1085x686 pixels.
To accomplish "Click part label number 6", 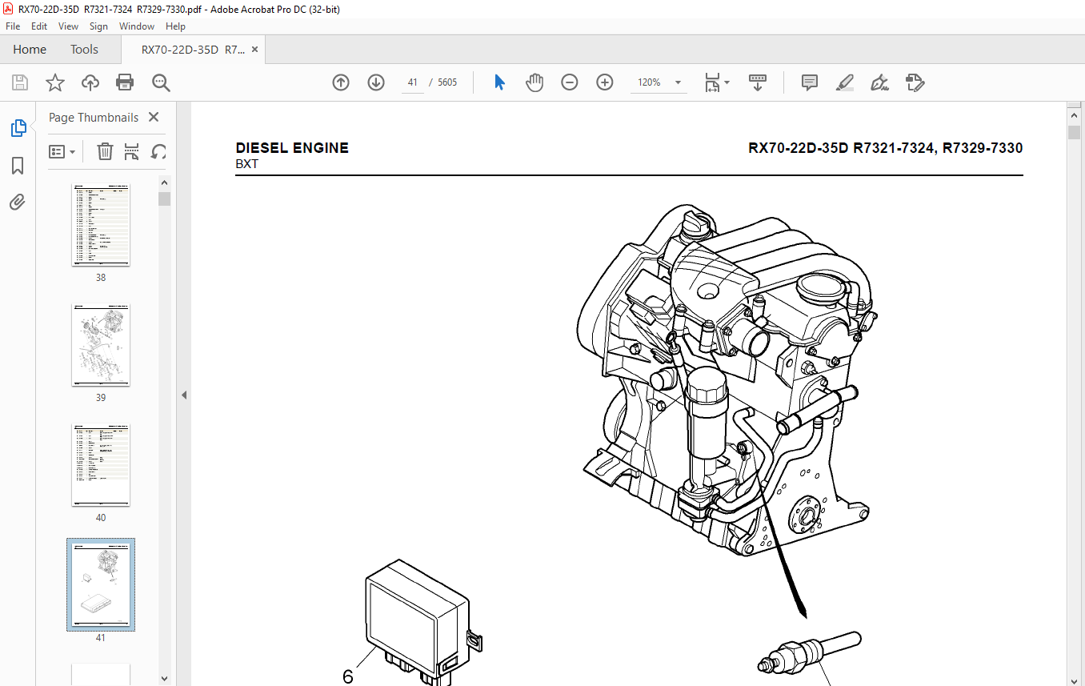I will click(x=348, y=676).
